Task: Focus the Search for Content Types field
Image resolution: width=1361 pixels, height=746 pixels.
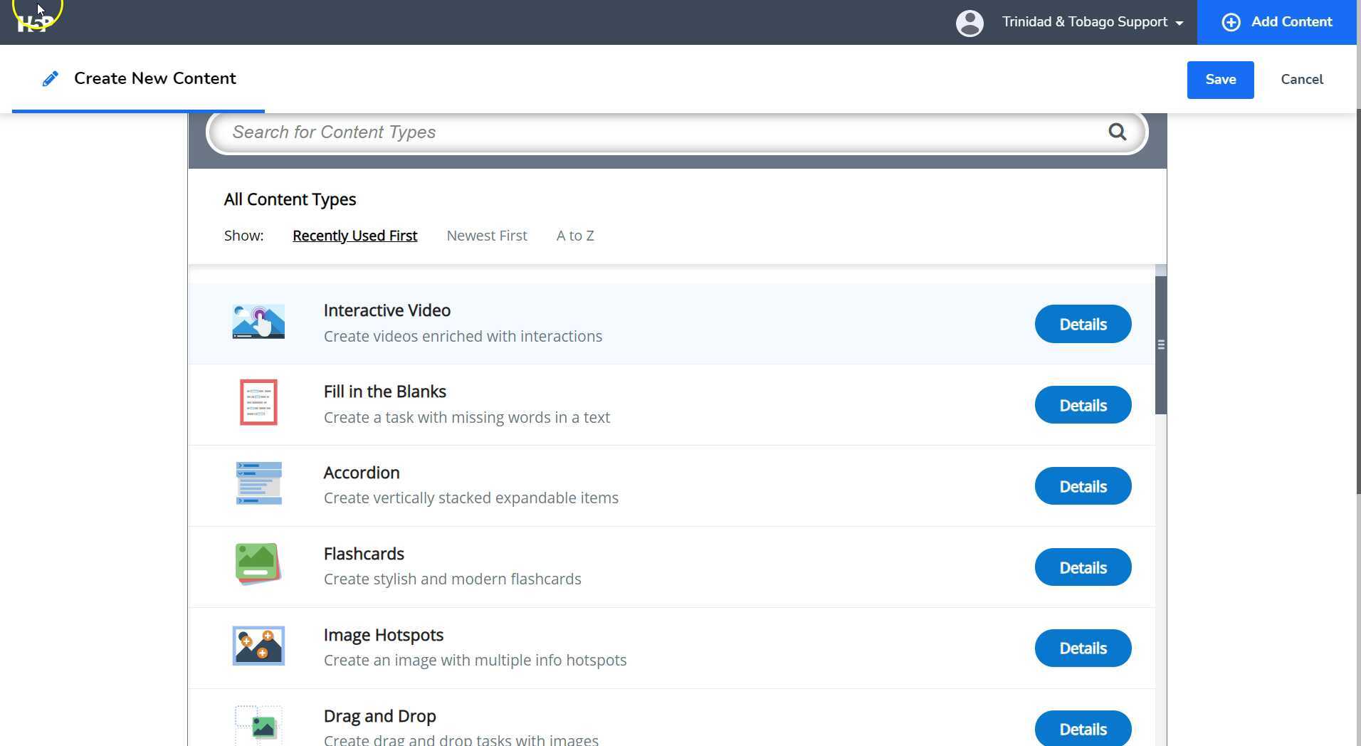Action: click(x=662, y=132)
